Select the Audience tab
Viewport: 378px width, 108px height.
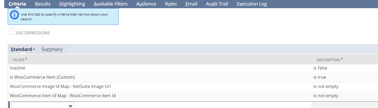pos(146,4)
